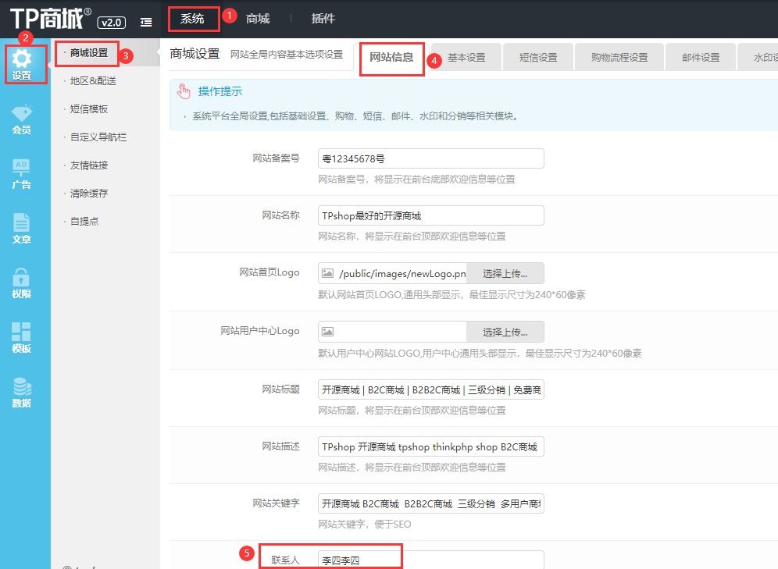The width and height of the screenshot is (778, 569).
Task: Switch to the 基本设置 tab
Action: click(x=469, y=57)
